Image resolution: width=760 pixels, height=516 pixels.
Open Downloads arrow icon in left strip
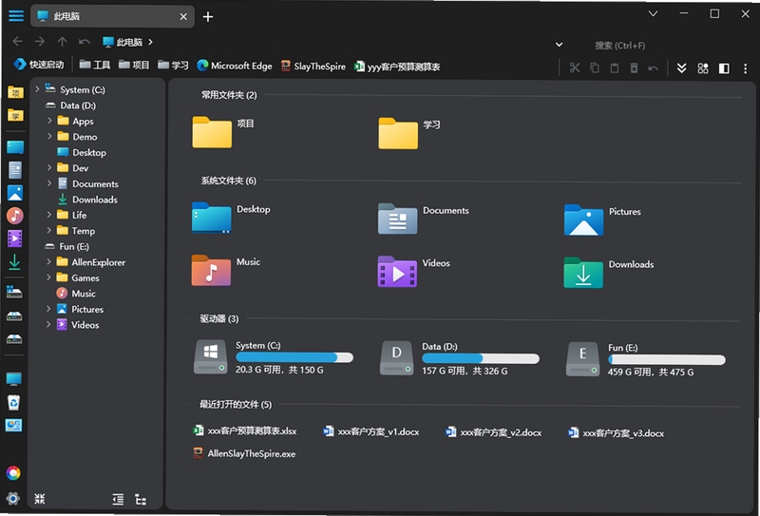pos(14,262)
